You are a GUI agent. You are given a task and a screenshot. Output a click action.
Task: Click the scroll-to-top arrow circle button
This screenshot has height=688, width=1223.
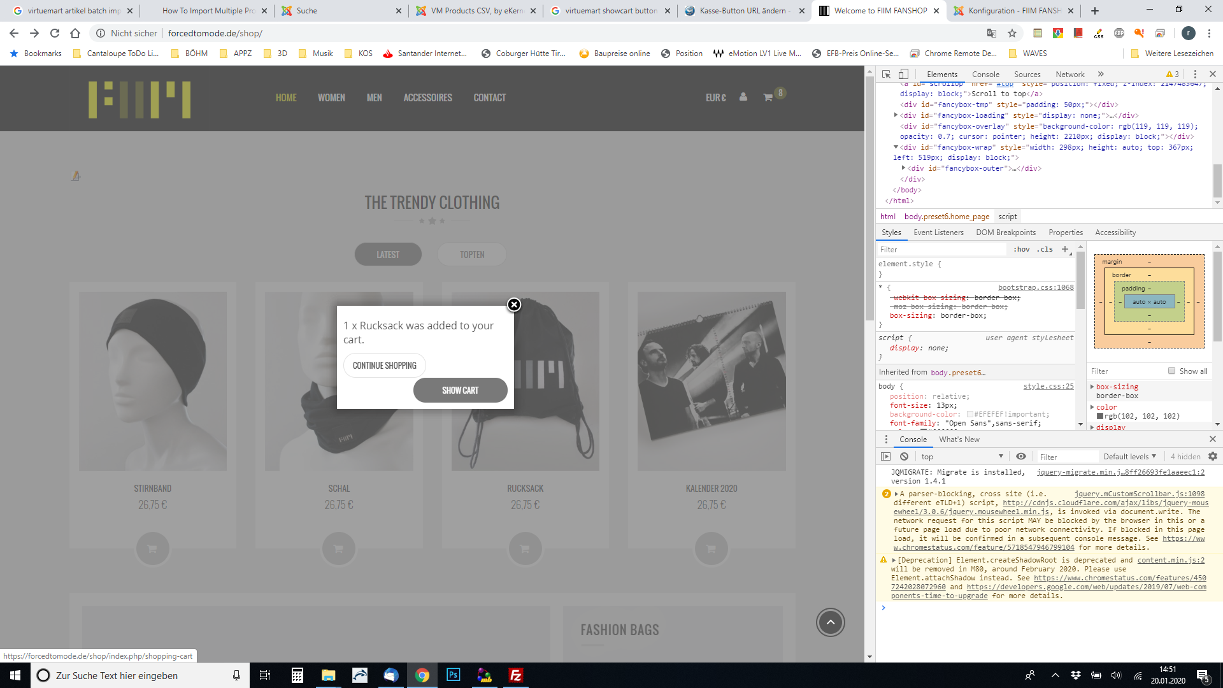pos(830,622)
